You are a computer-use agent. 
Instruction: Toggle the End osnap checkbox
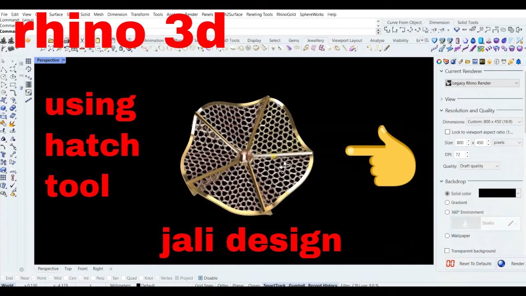point(3,278)
